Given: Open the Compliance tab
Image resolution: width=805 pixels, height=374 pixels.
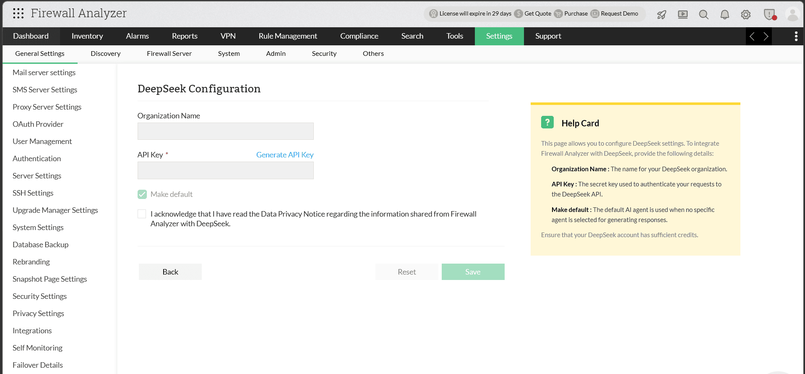Looking at the screenshot, I should coord(359,36).
